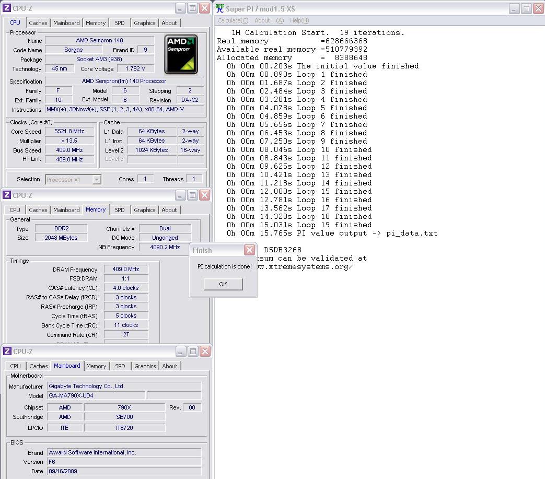Click the Manufacturer Gigabyte Technology field
545x479 pixels.
tap(124, 386)
